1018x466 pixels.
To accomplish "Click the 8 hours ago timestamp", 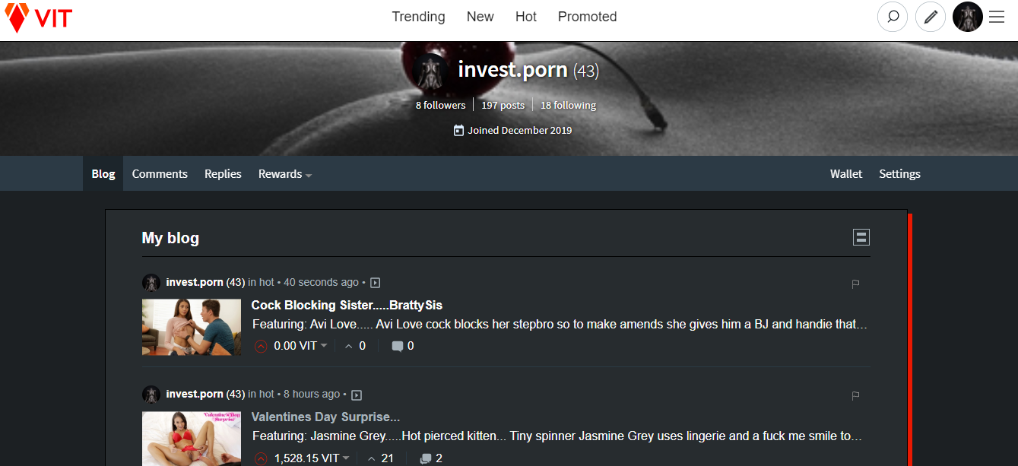I will [312, 394].
